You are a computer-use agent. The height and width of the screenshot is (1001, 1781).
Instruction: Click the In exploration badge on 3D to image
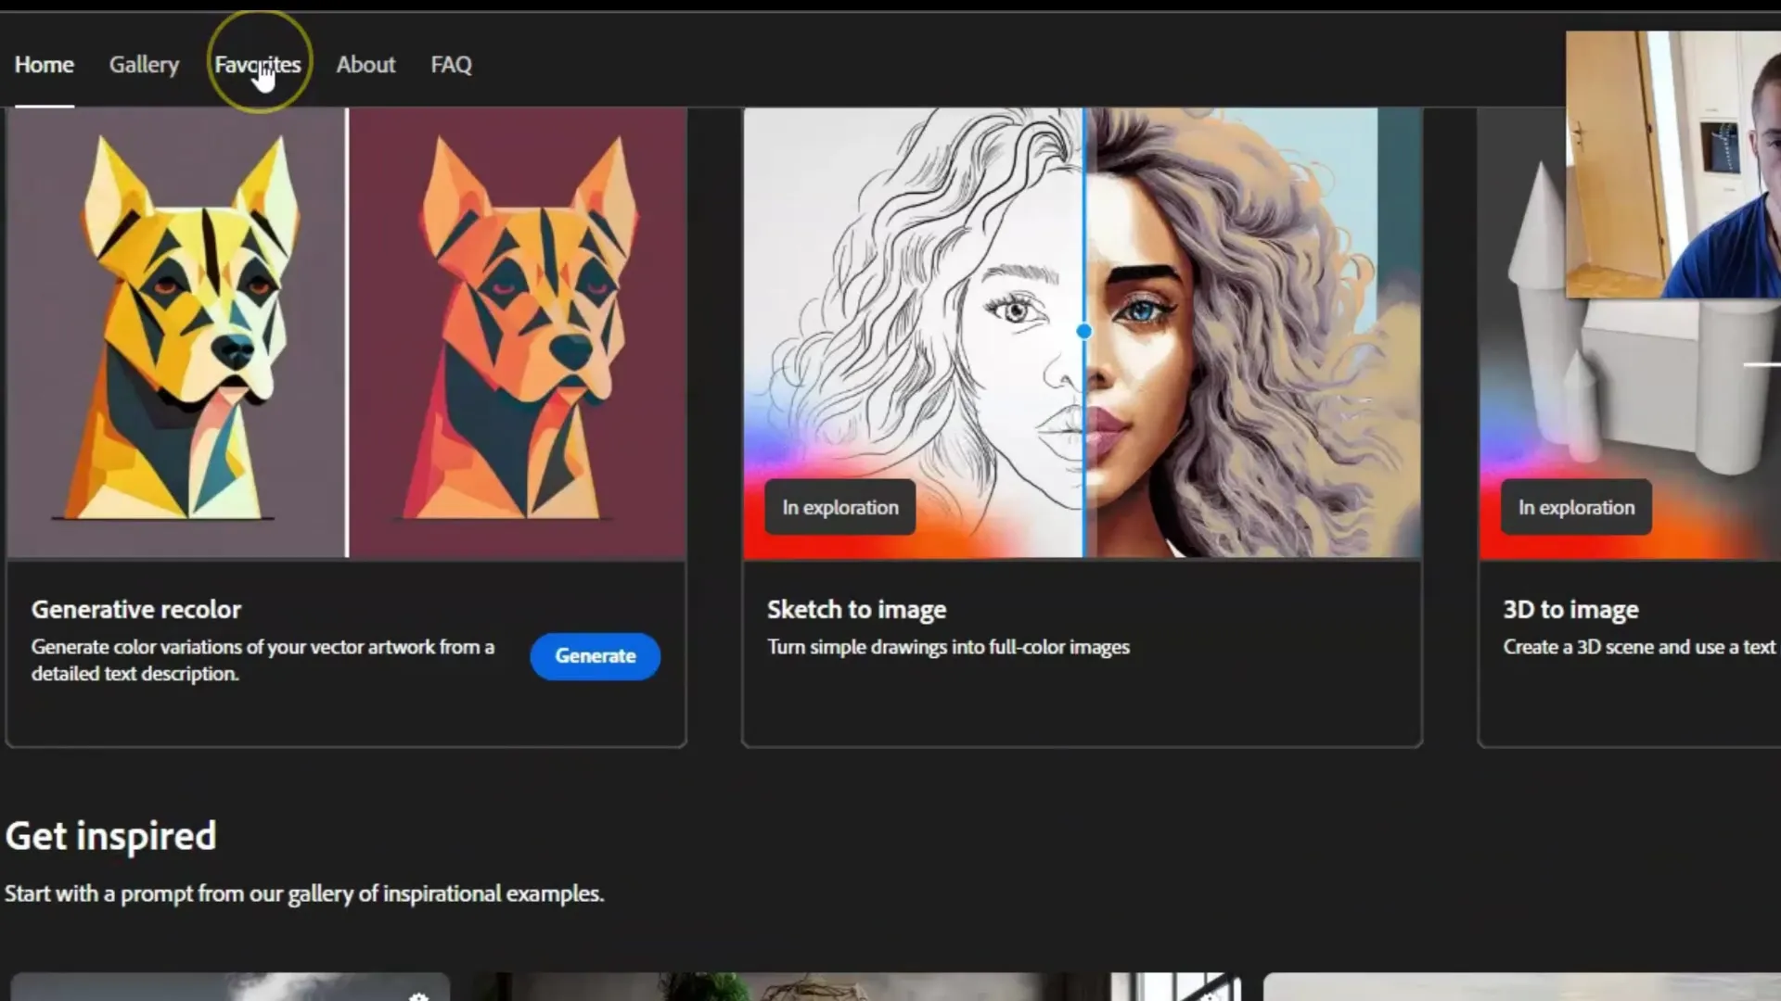pos(1576,507)
